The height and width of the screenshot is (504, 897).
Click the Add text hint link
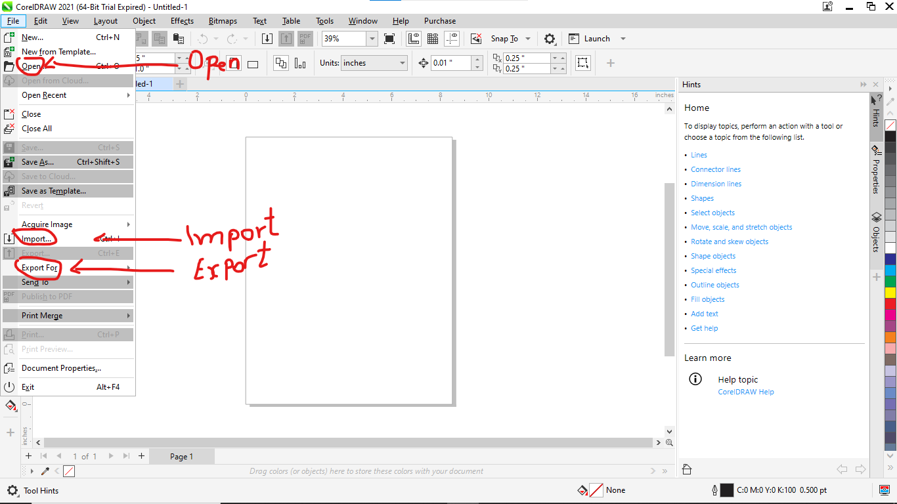705,314
